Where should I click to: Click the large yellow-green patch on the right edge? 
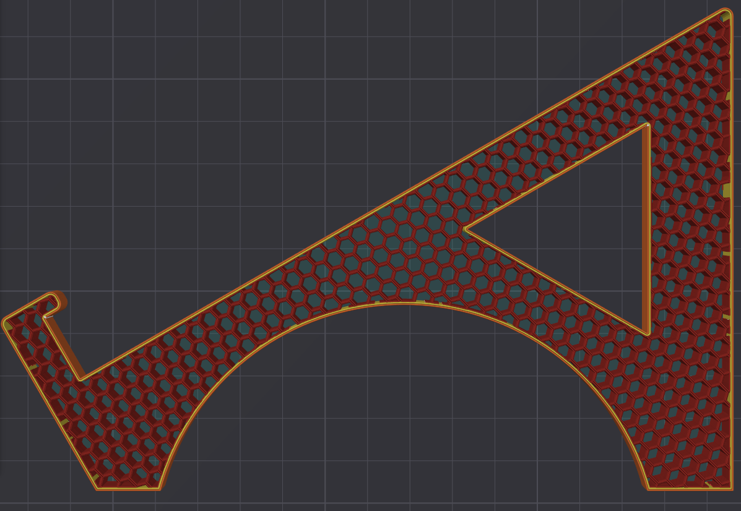pos(727,190)
